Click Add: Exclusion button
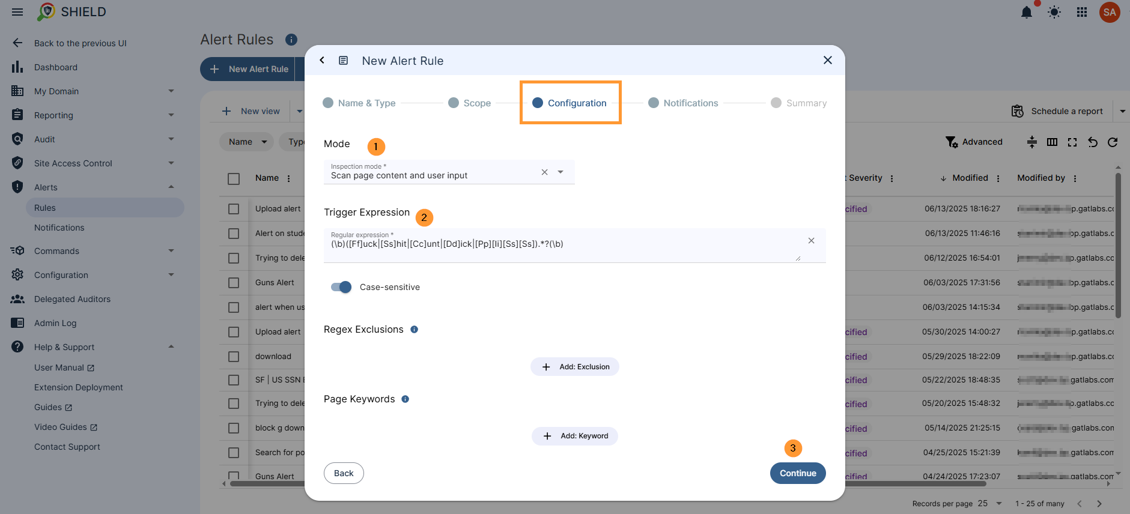The height and width of the screenshot is (514, 1130). (575, 367)
